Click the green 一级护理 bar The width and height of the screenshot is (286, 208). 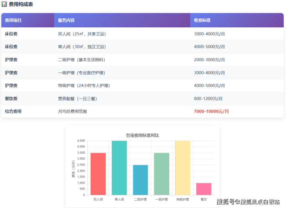click(x=162, y=174)
